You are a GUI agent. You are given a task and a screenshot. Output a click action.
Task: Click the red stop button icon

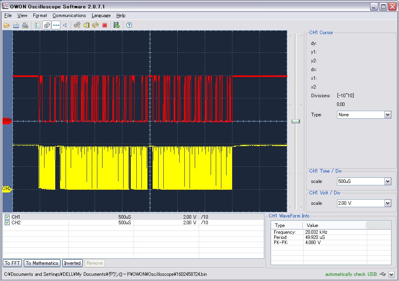pos(105,25)
